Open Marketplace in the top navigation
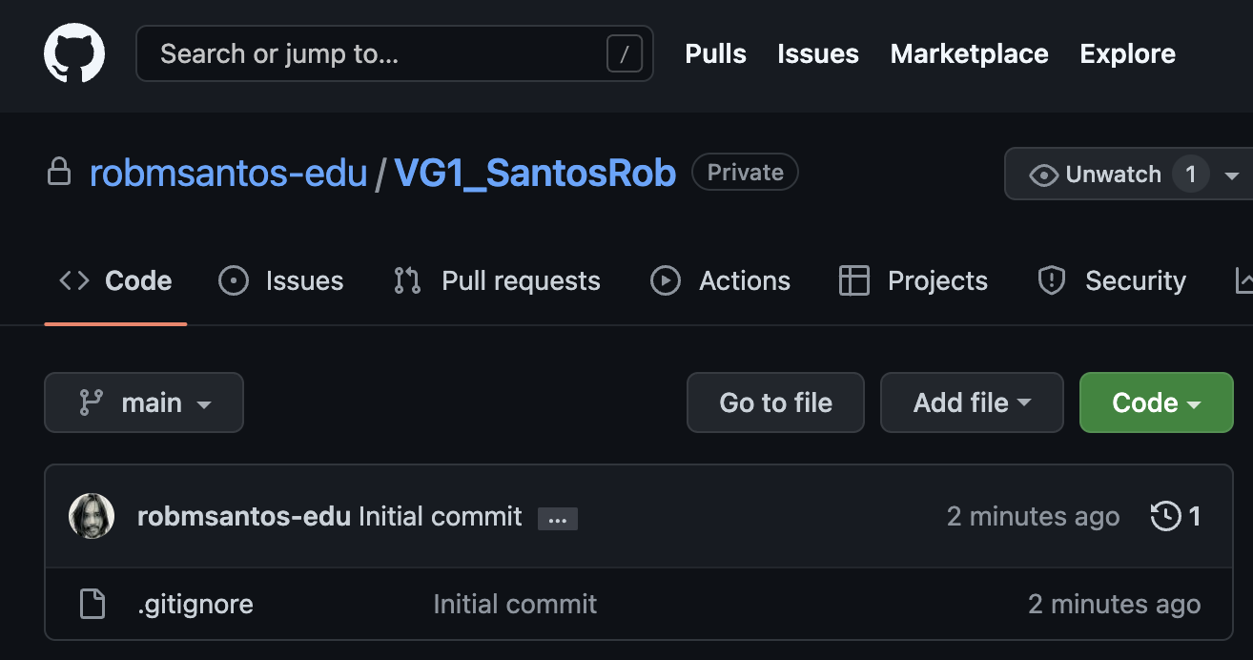 [x=969, y=53]
